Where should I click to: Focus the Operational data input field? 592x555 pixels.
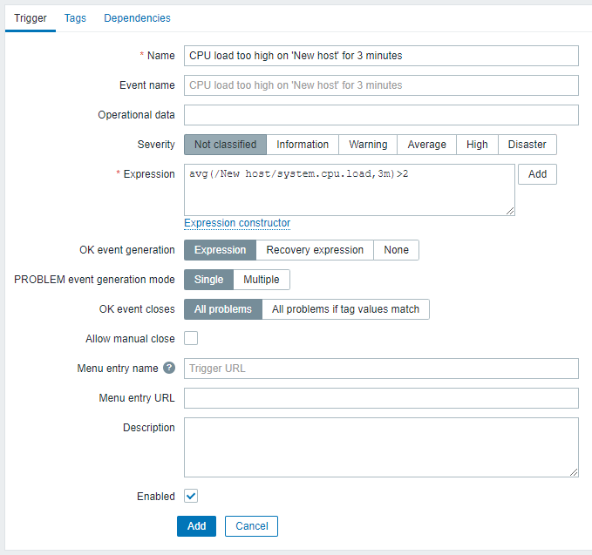(x=381, y=115)
